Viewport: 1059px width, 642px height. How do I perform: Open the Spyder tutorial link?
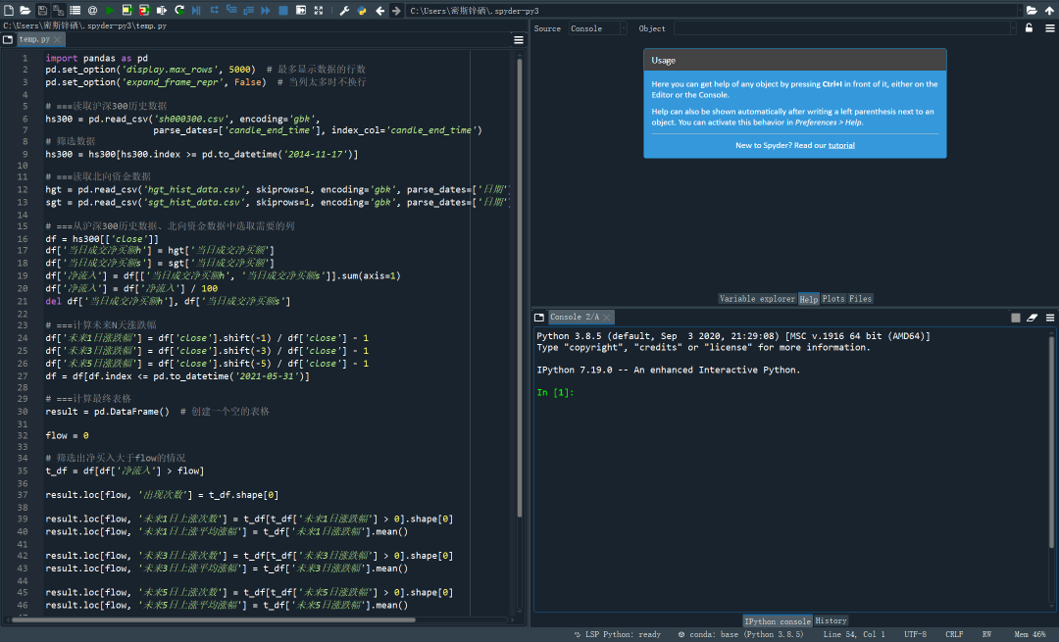coord(841,145)
